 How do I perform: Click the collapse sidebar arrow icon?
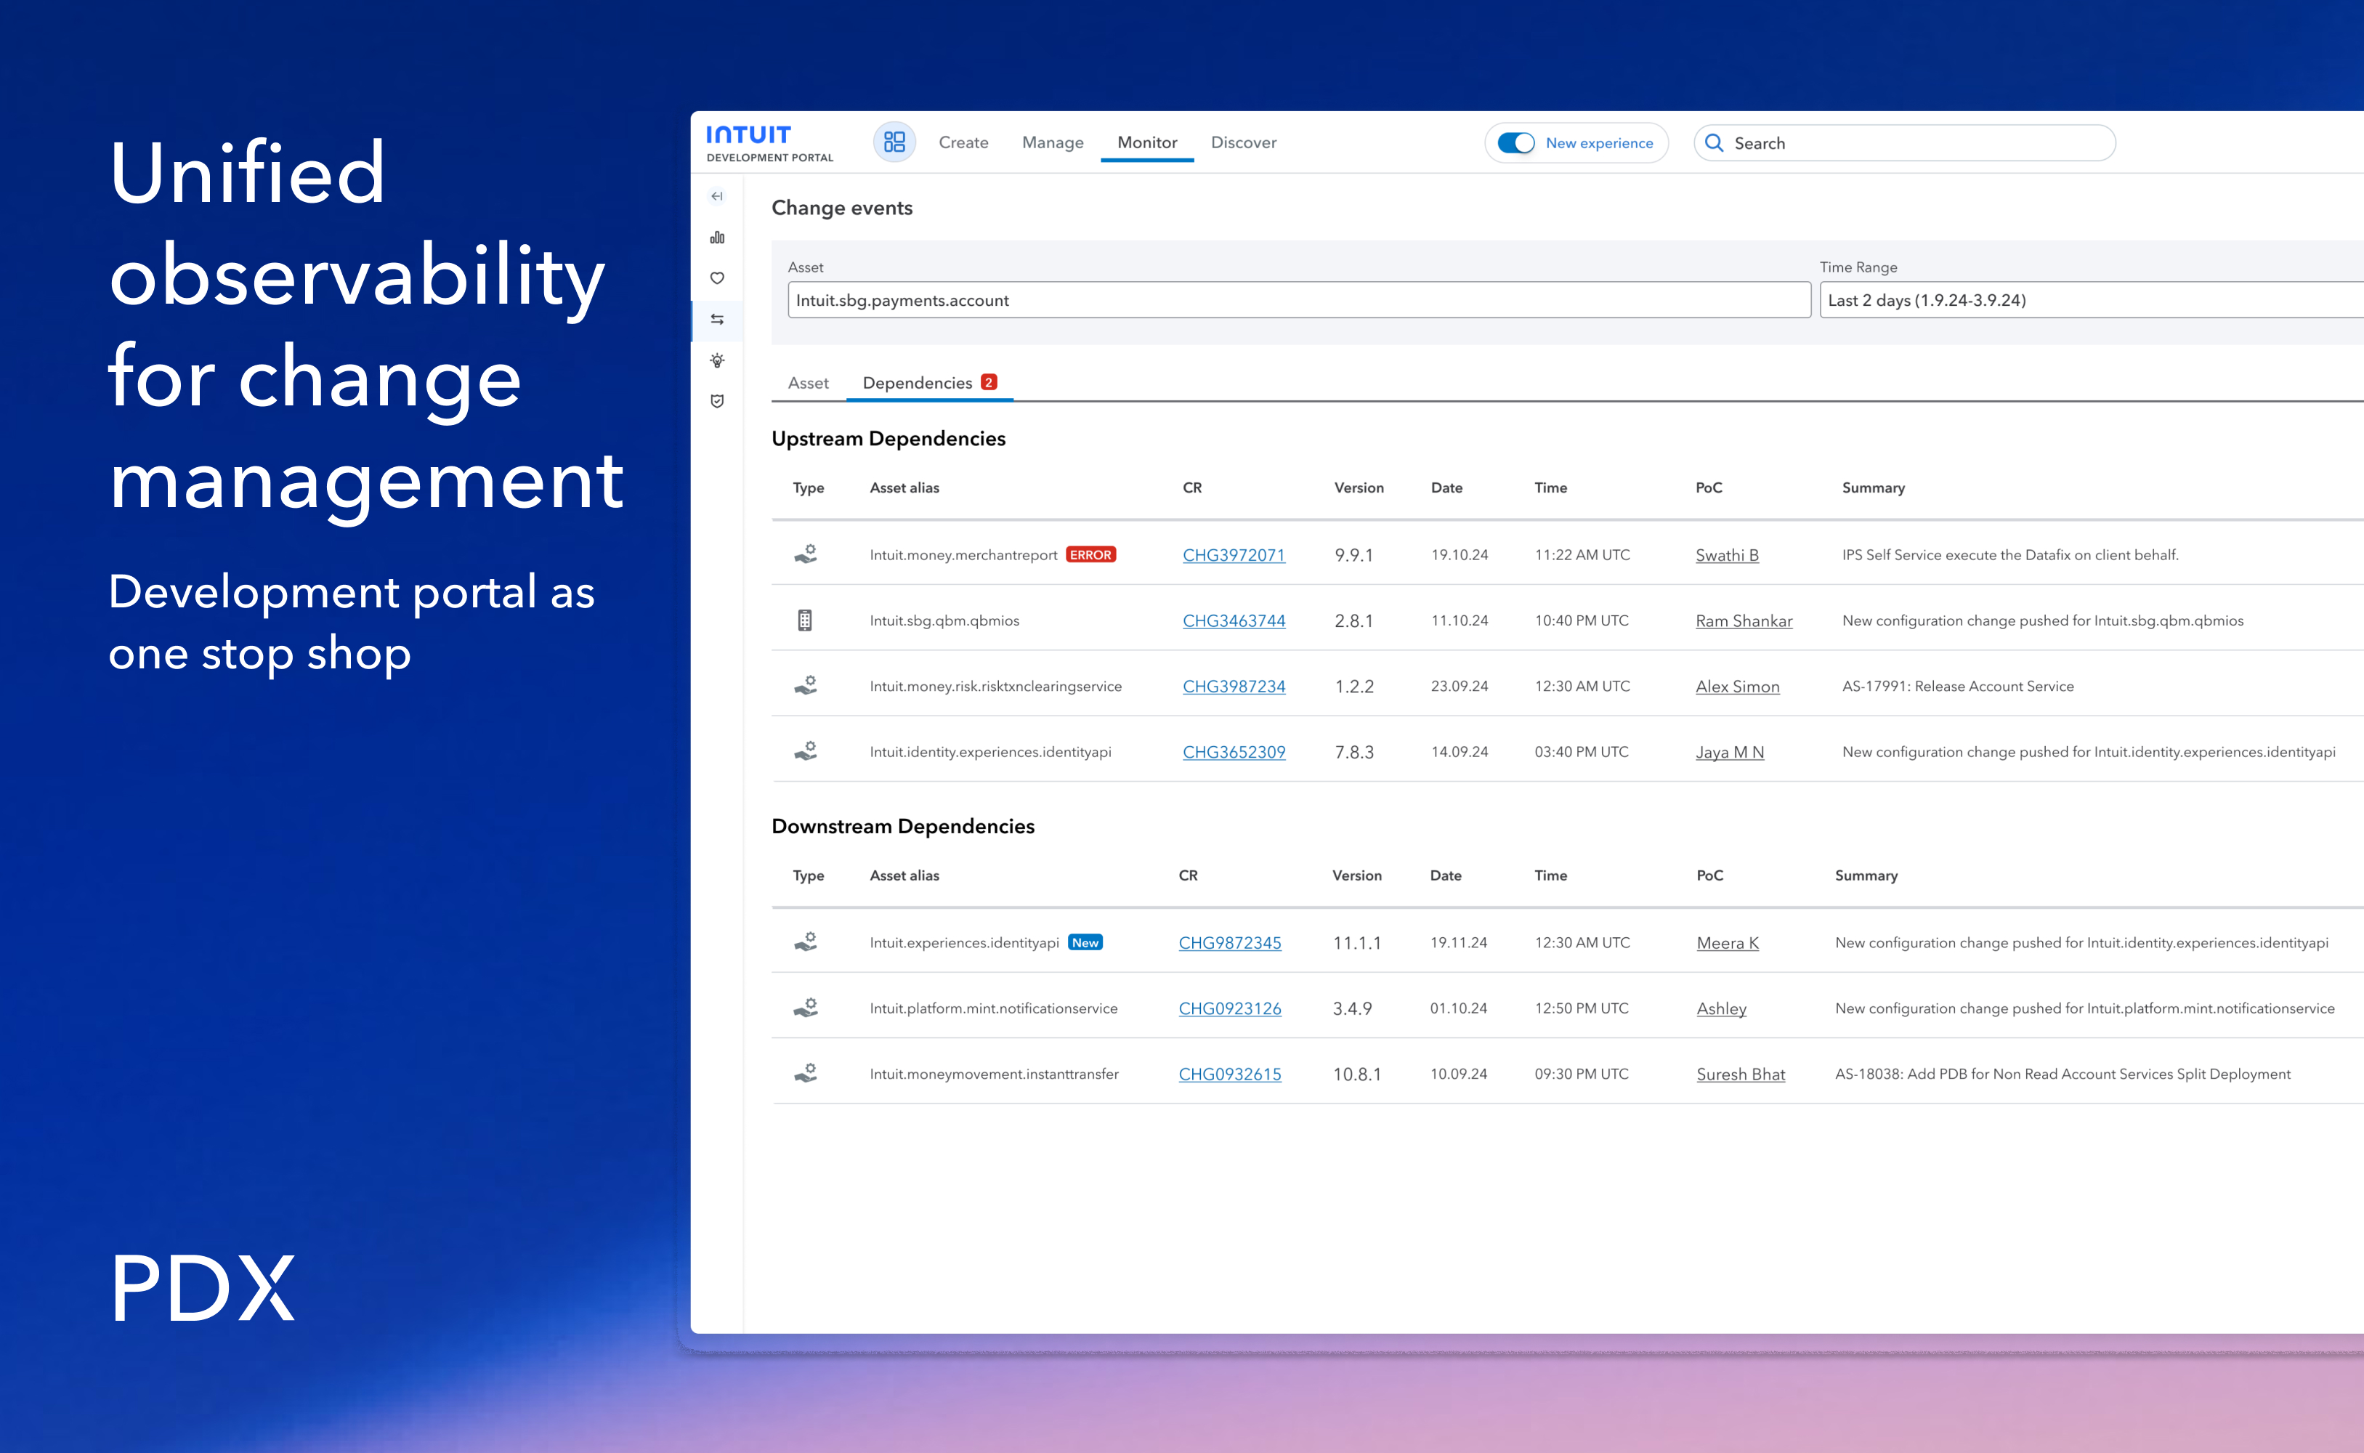(717, 196)
